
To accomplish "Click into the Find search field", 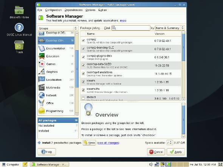I will (131, 28).
